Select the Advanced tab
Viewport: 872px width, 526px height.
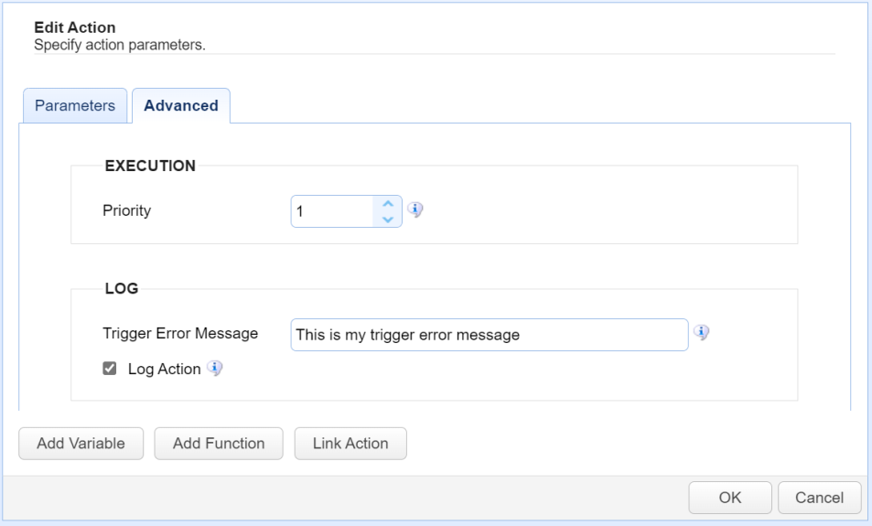pos(181,105)
